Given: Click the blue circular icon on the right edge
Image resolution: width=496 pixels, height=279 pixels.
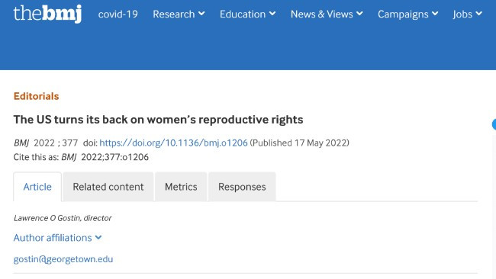Looking at the screenshot, I should (x=494, y=124).
